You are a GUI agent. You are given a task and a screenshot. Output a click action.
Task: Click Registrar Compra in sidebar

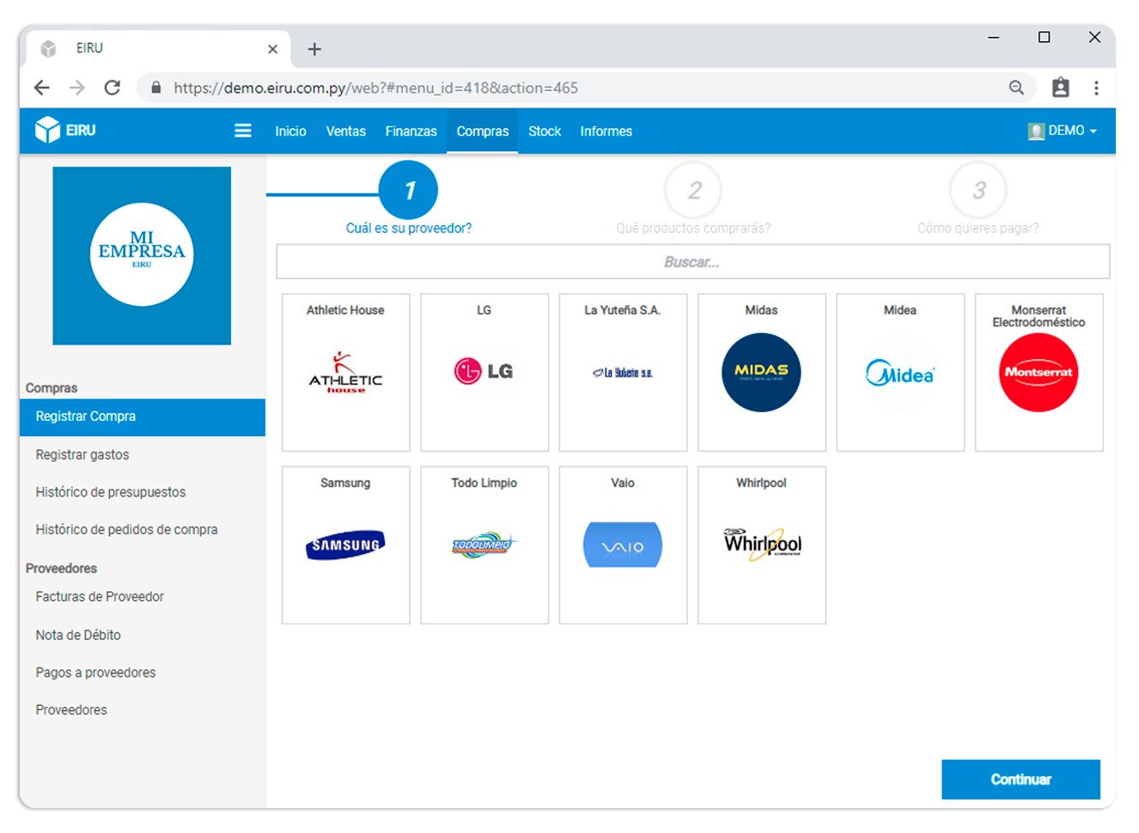[143, 416]
